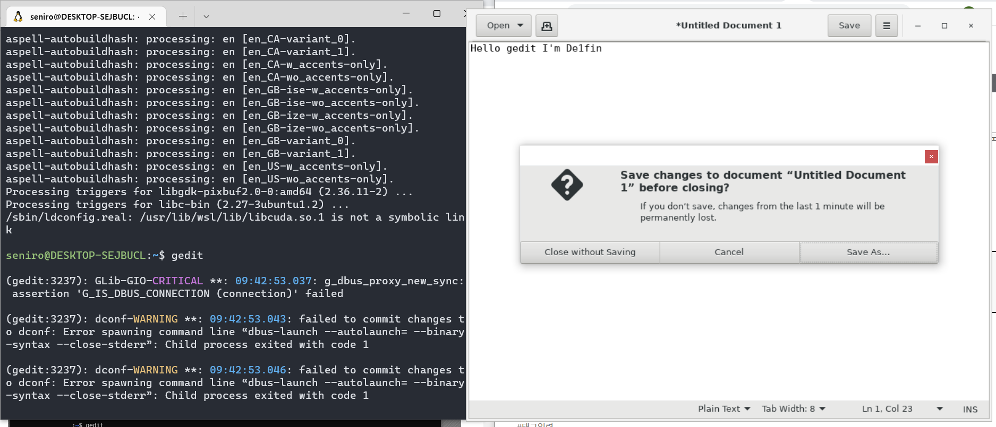
Task: Expand the terminal profile dropdown chevron
Action: [x=206, y=16]
